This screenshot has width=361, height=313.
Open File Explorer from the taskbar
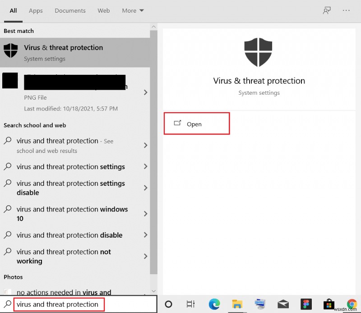(237, 304)
